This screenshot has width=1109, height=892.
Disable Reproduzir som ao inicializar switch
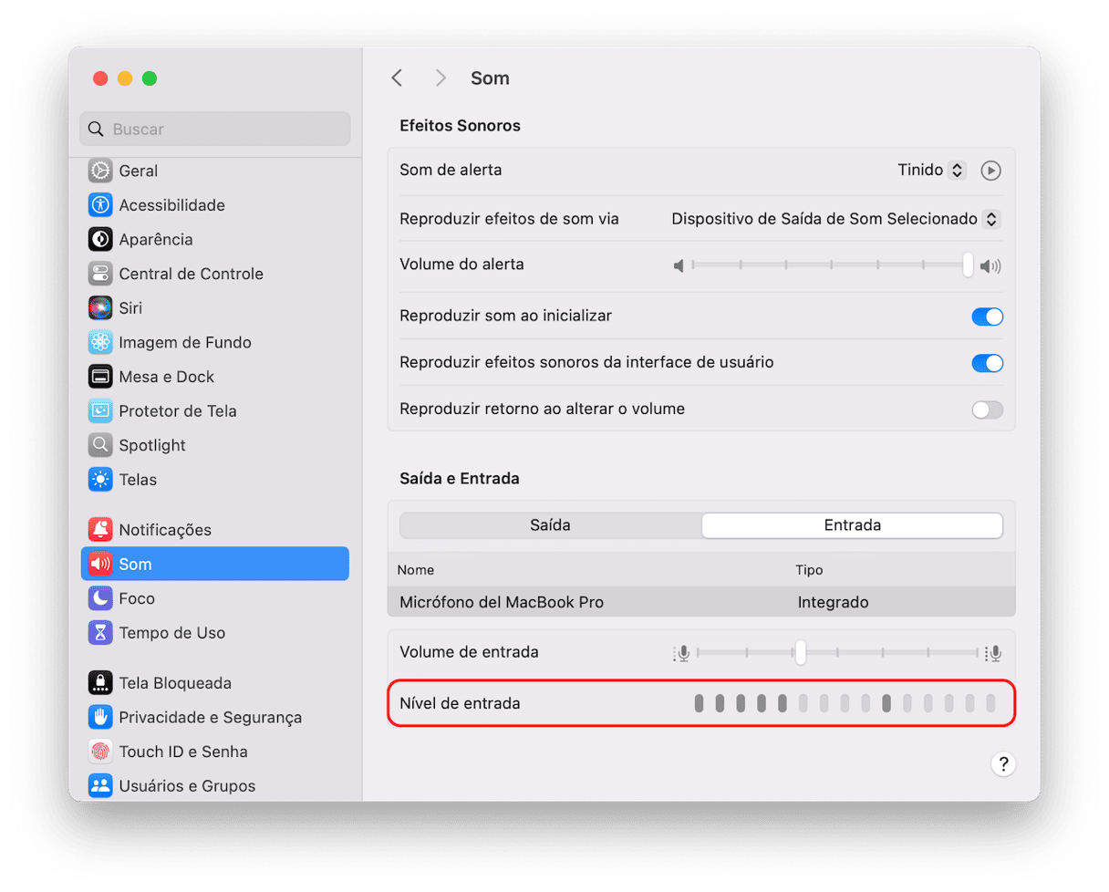987,316
